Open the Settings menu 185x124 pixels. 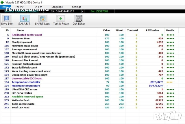click(x=76, y=7)
